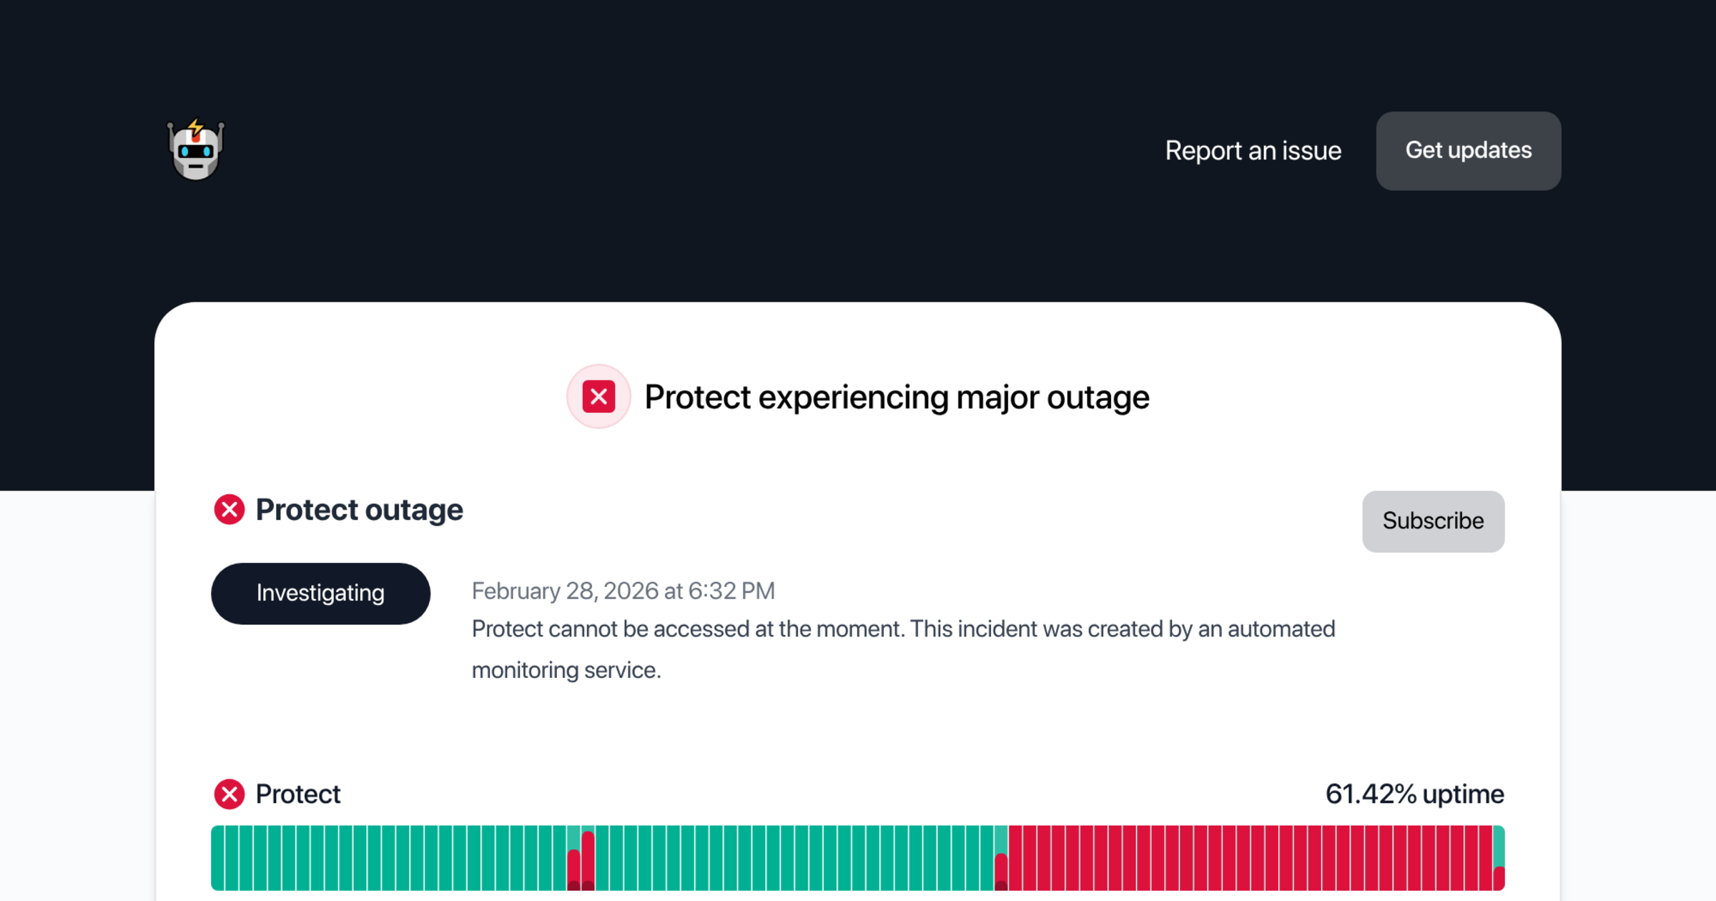Select the Protect component name label

click(x=297, y=794)
